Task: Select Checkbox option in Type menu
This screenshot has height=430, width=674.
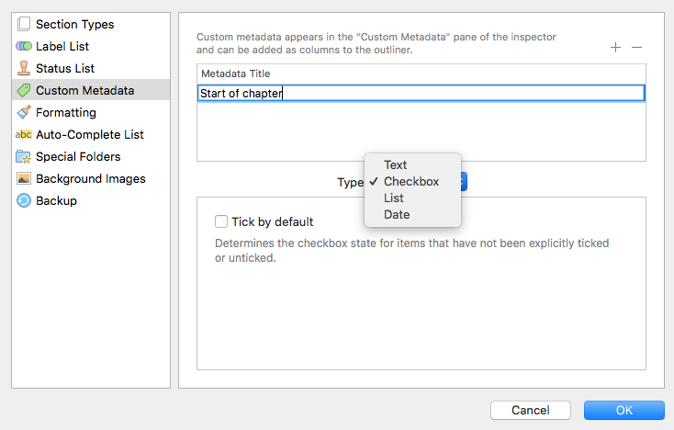Action: tap(412, 181)
